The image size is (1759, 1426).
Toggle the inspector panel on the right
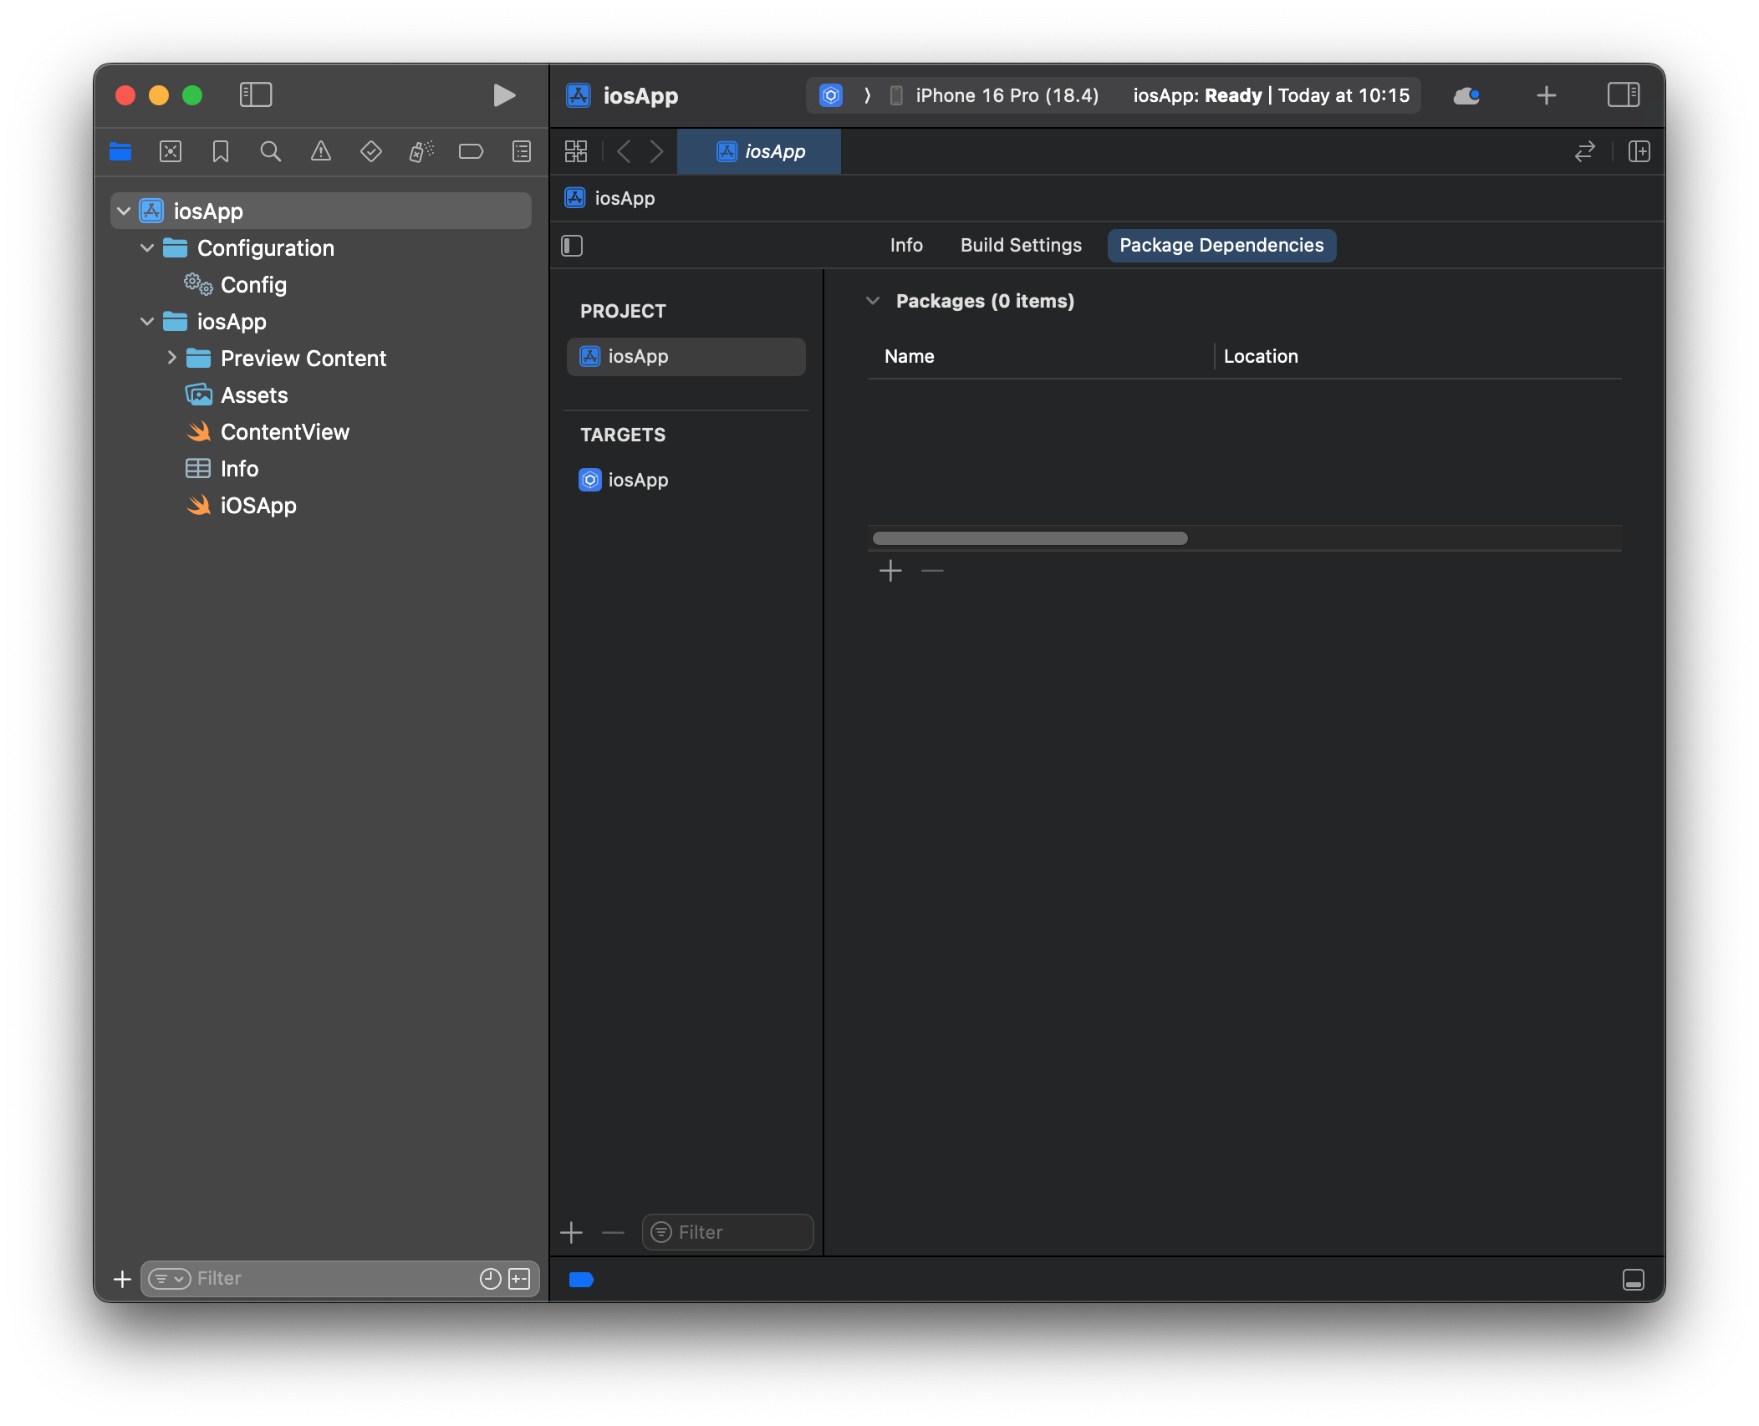1623,95
